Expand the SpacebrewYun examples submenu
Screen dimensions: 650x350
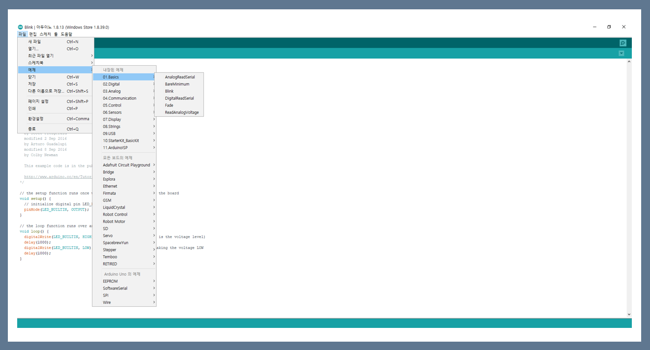pos(124,242)
